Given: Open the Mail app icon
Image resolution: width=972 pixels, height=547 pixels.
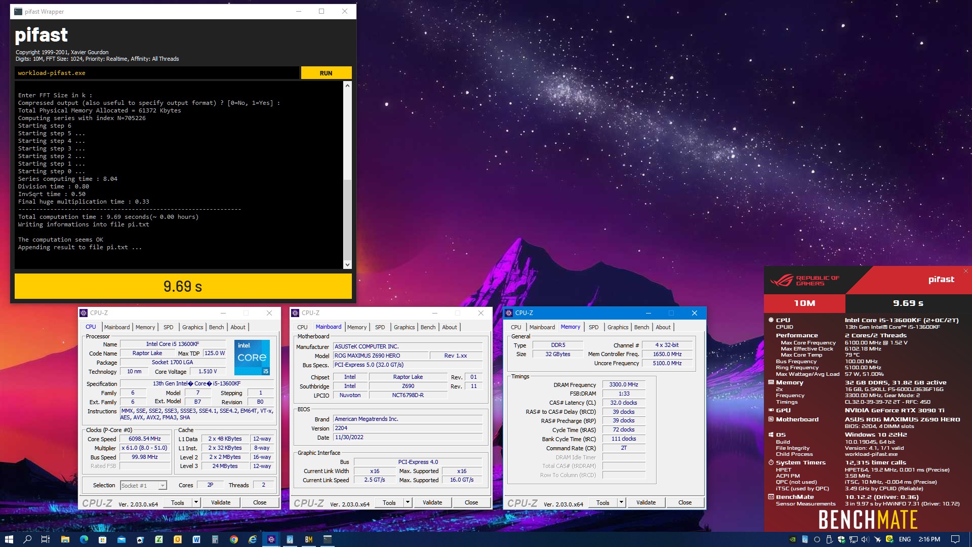Looking at the screenshot, I should 121,539.
